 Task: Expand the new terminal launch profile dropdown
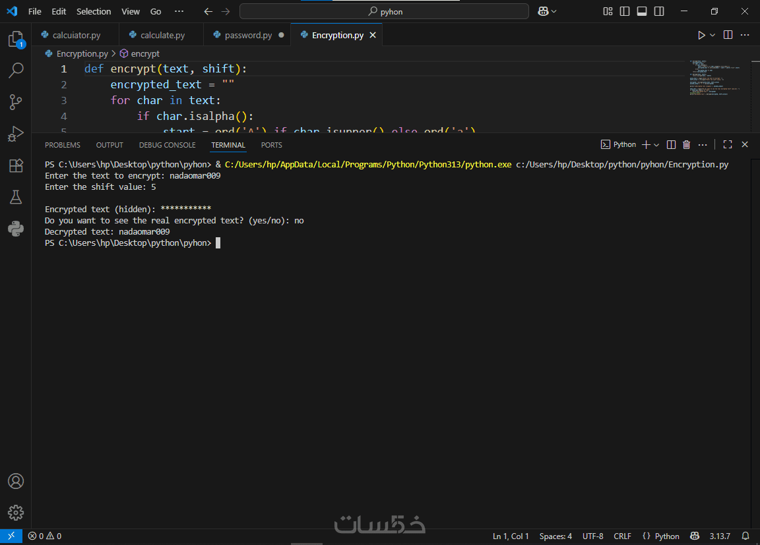[656, 145]
